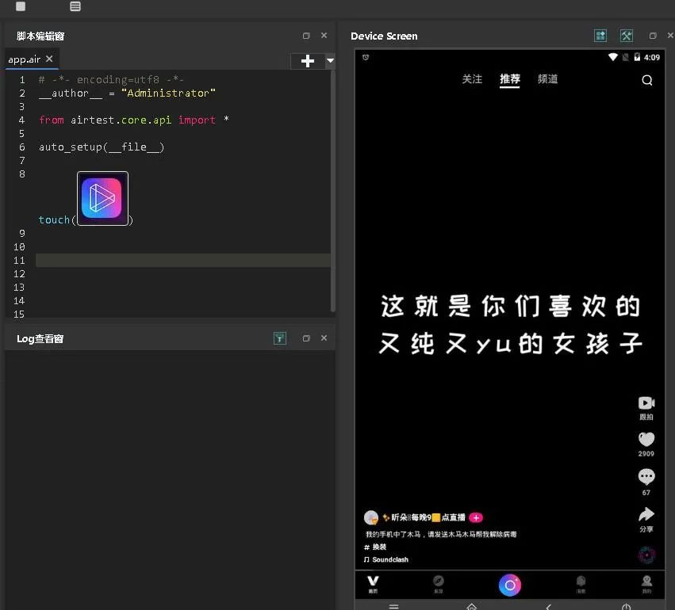The image size is (675, 610).
Task: Click the __author__ = "Administrator" line
Action: tap(127, 93)
